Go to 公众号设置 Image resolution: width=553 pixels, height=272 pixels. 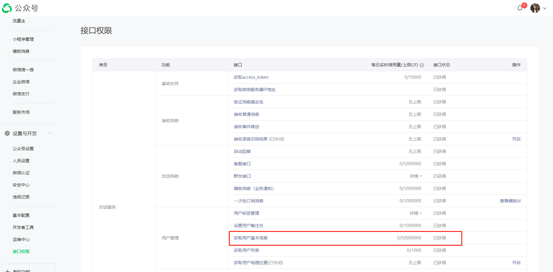[x=23, y=149]
